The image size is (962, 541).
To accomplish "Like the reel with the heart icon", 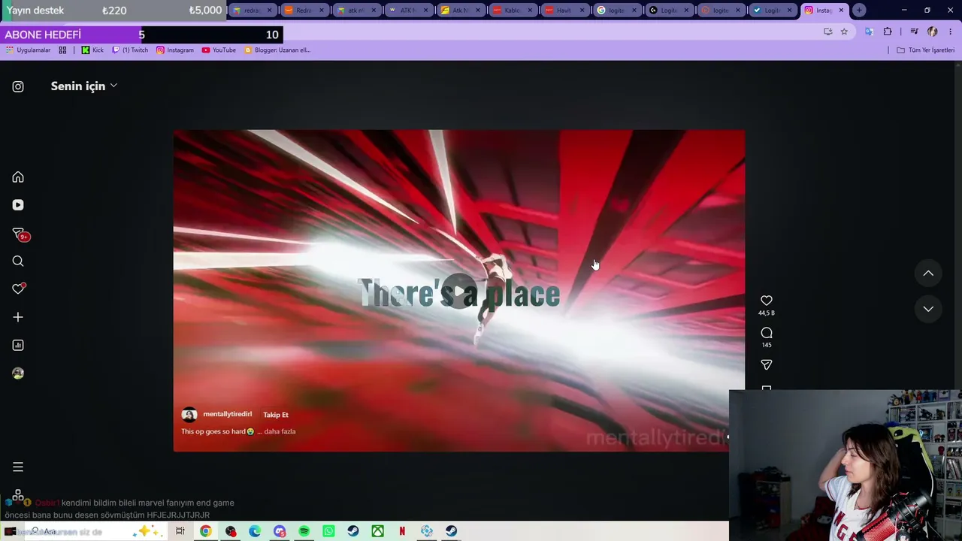I will (767, 301).
